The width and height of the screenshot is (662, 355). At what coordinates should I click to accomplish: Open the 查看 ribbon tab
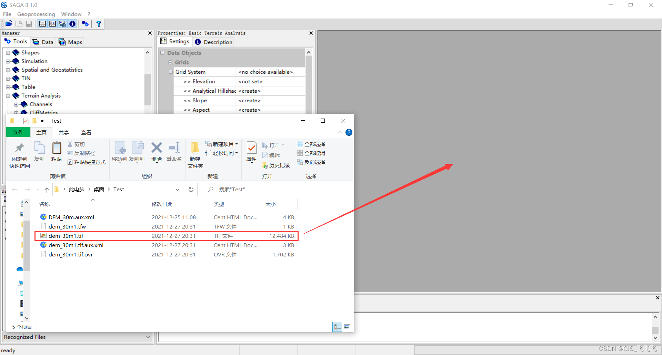point(86,132)
